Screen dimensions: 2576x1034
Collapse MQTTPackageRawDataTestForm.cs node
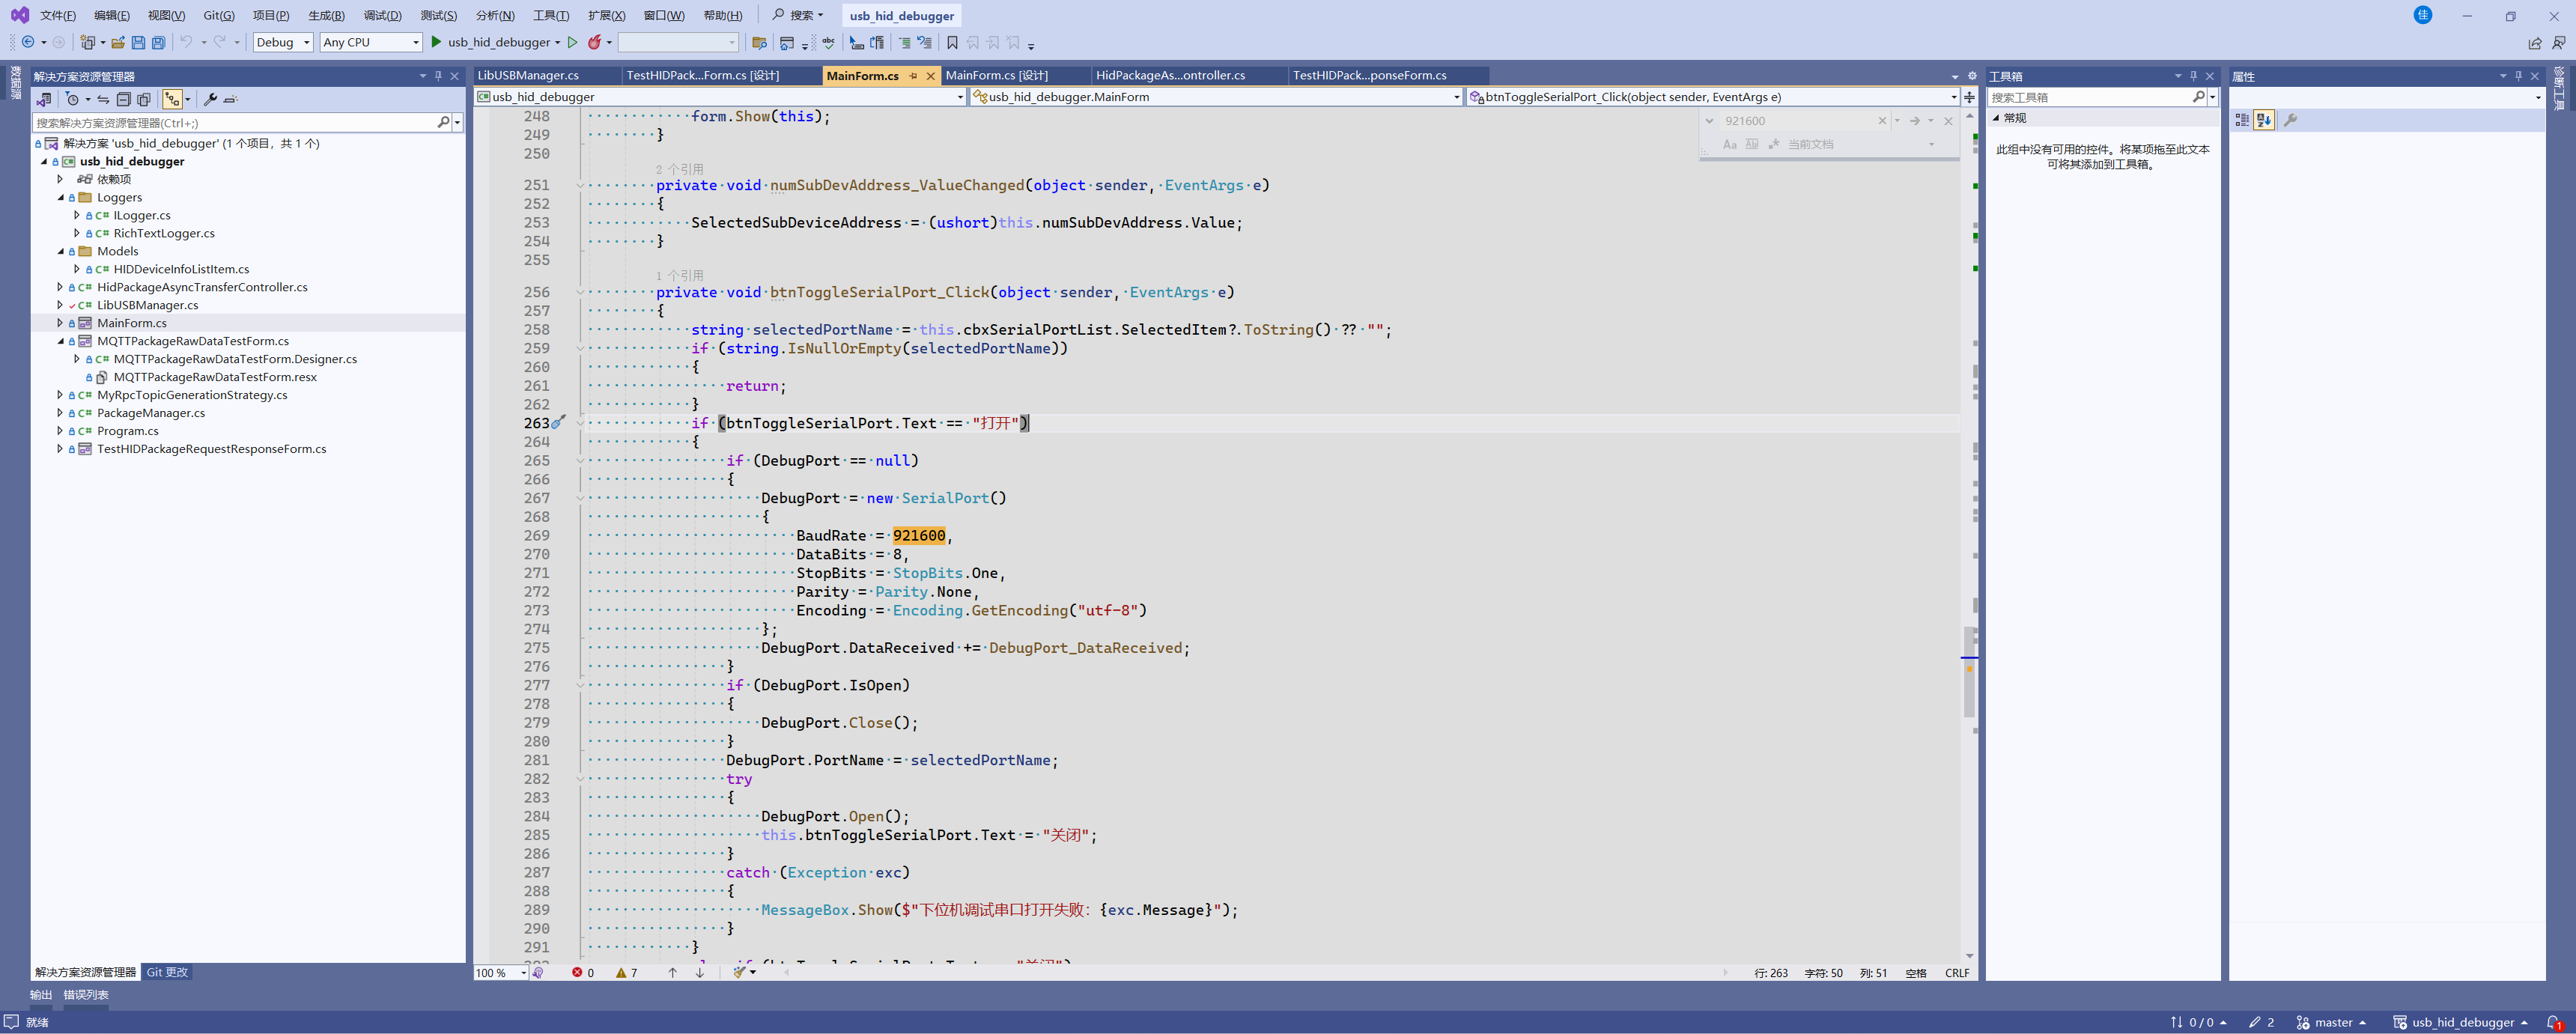[x=61, y=341]
